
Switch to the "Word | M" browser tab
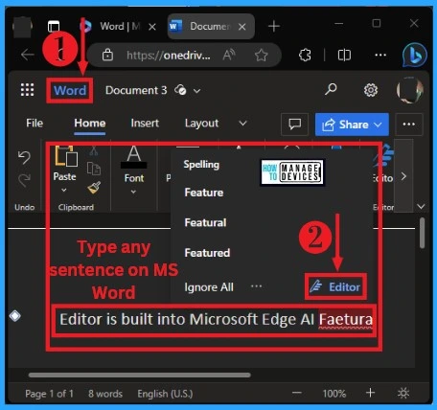coord(119,26)
